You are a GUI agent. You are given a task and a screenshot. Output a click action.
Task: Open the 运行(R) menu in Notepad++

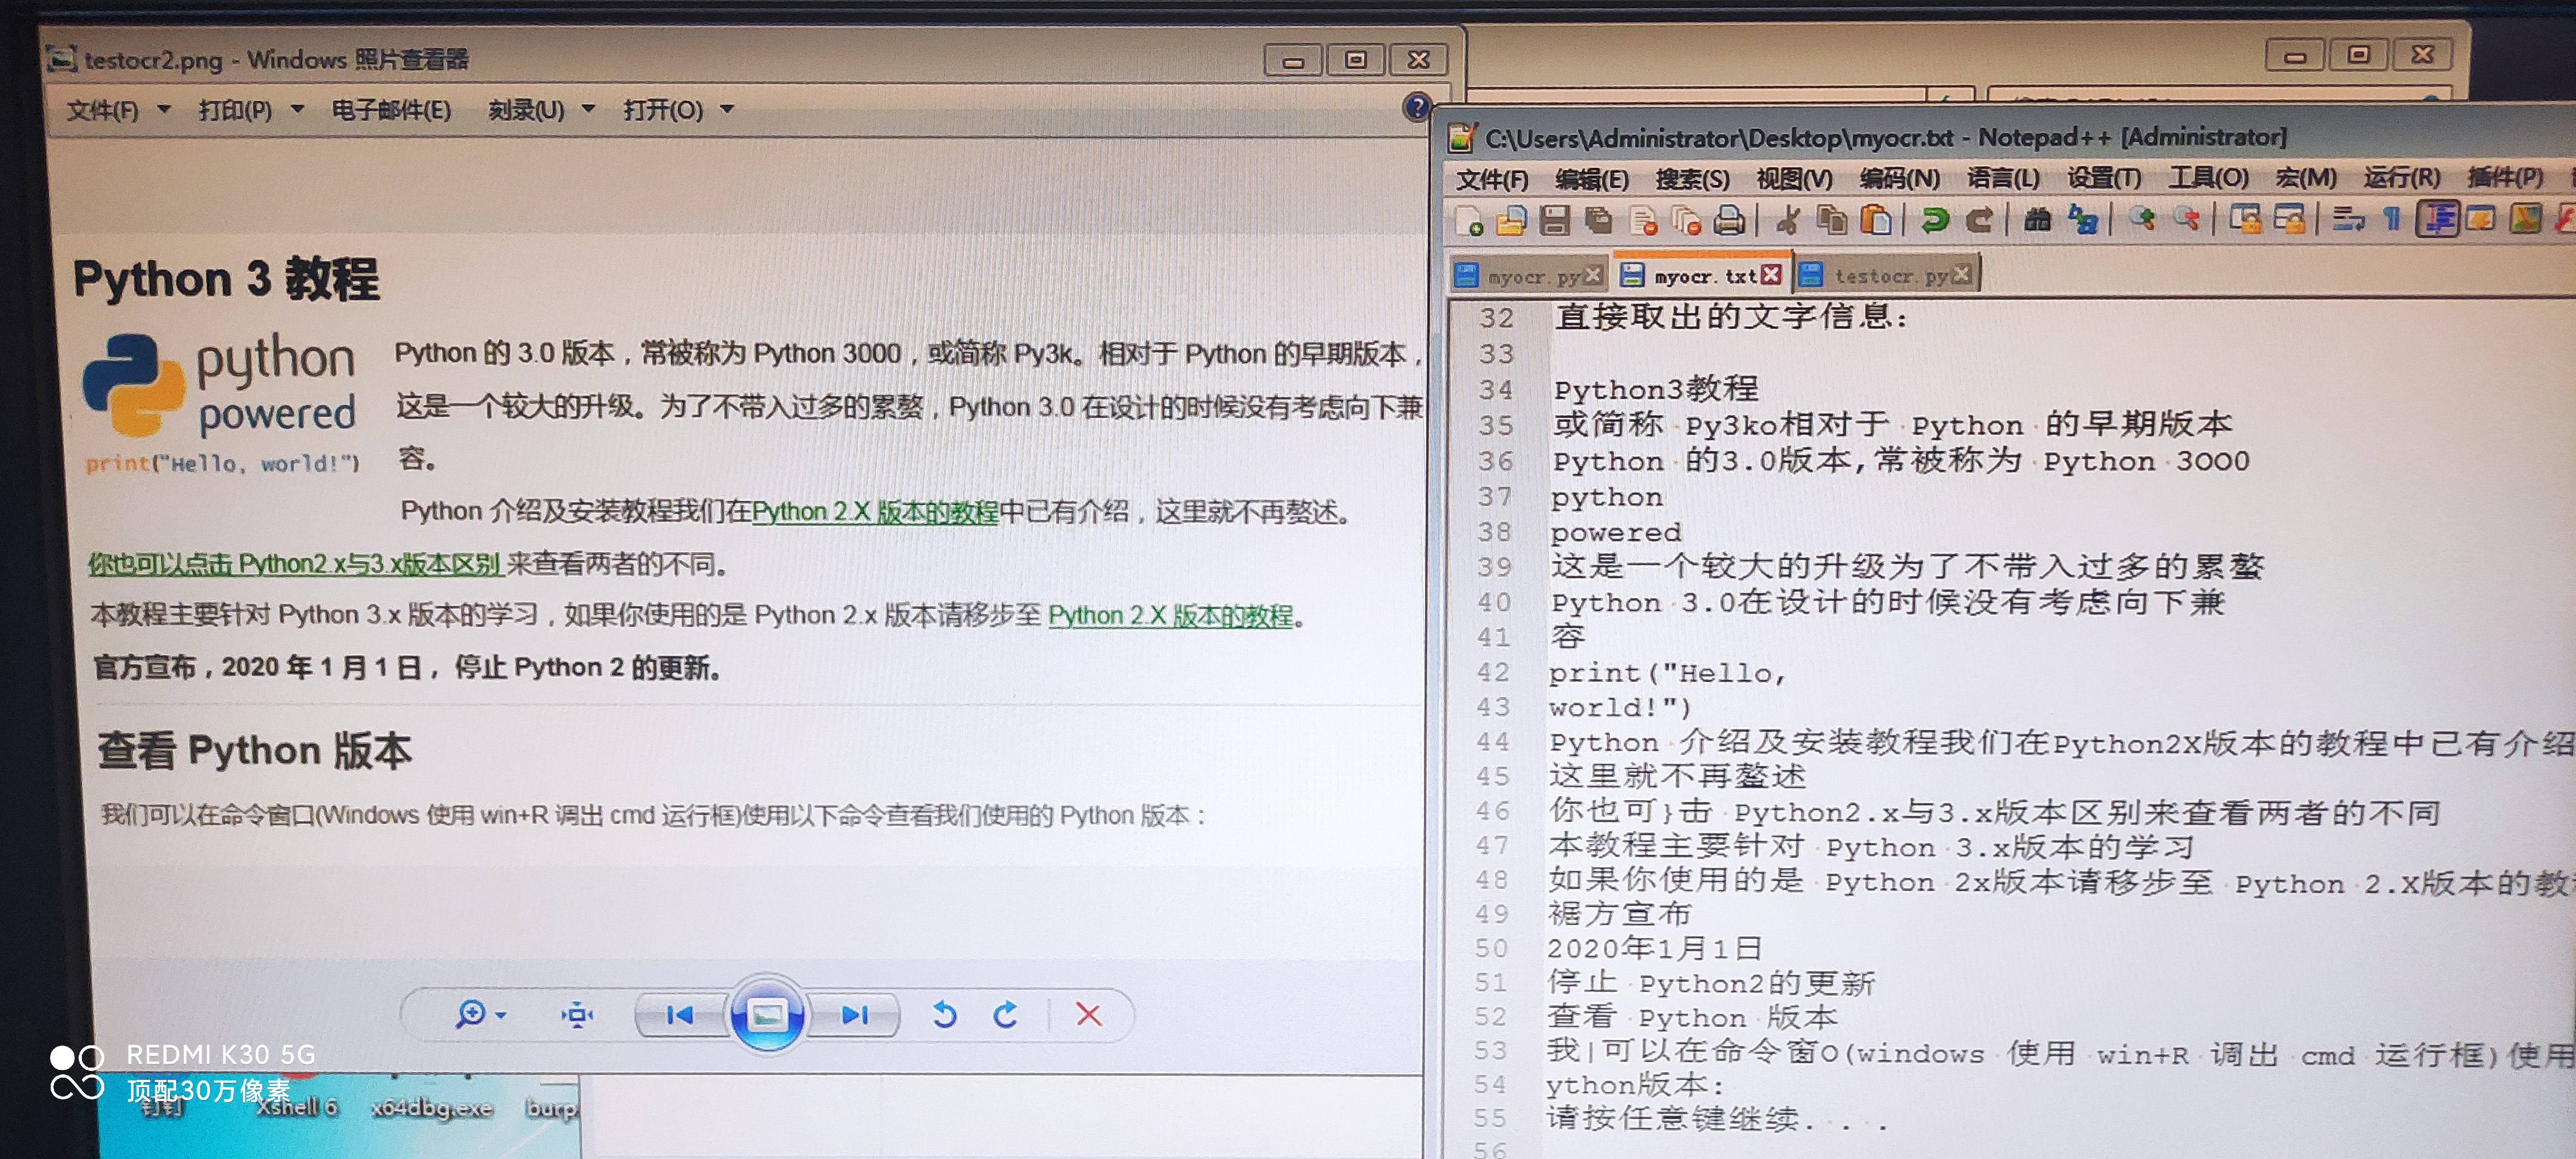pyautogui.click(x=2401, y=179)
